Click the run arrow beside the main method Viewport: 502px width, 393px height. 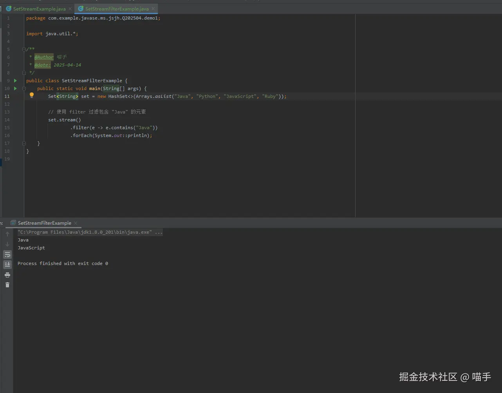coord(15,88)
